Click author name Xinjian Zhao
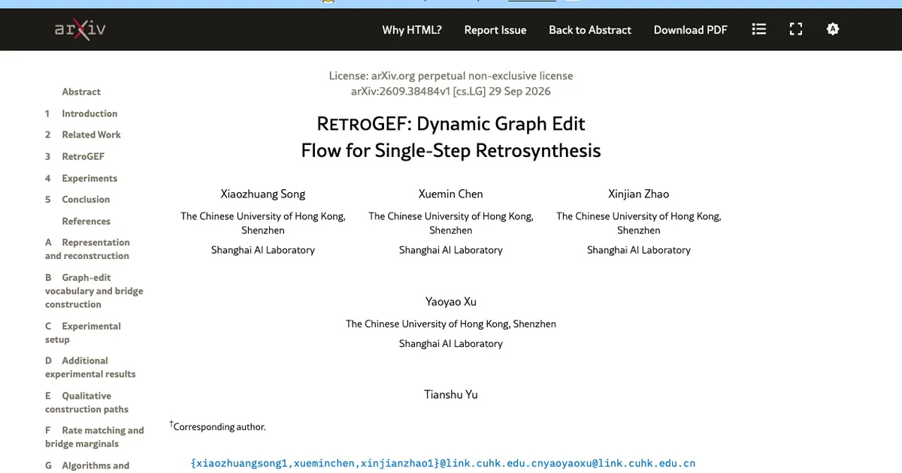The height and width of the screenshot is (473, 902). (x=639, y=194)
